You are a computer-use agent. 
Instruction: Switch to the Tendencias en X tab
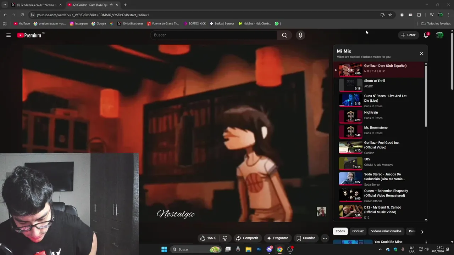[x=36, y=5]
